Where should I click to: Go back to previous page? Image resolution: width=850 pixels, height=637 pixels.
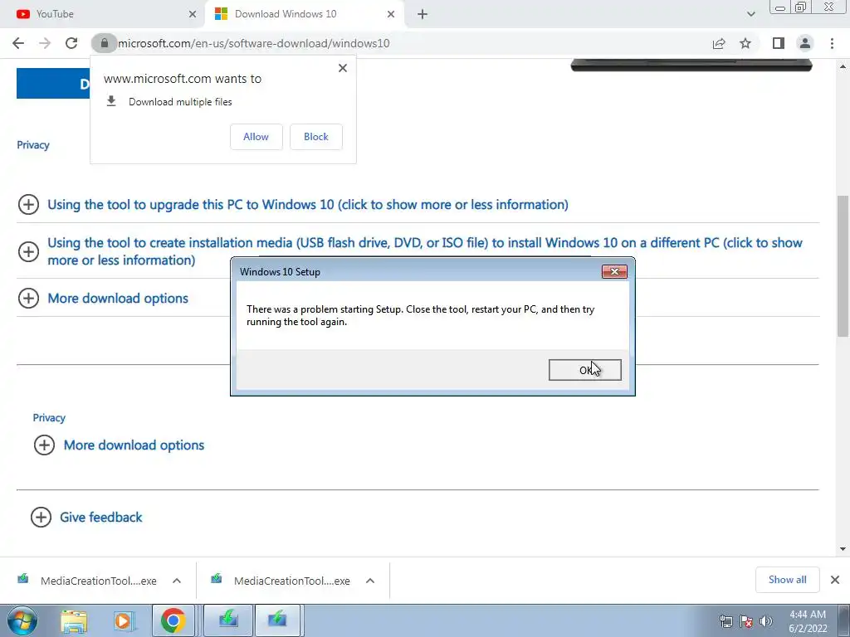[18, 43]
